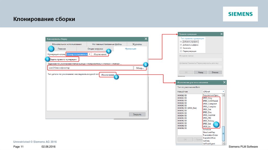The height and width of the screenshot is (150, 268).
Task: Select the Добавить префикс radio button
Action: tap(181, 42)
